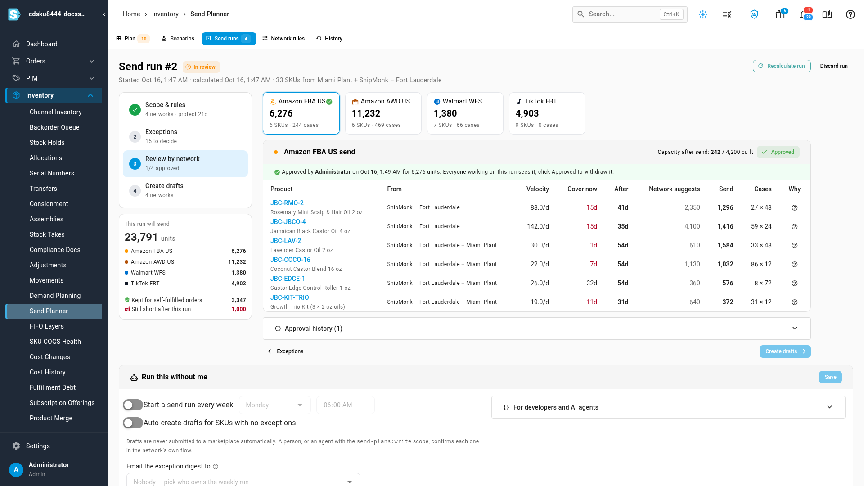Image resolution: width=864 pixels, height=486 pixels.
Task: Expand the Orders sidebar menu
Action: tap(54, 61)
